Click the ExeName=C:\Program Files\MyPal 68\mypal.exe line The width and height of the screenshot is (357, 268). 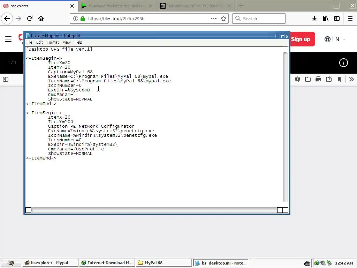(108, 76)
